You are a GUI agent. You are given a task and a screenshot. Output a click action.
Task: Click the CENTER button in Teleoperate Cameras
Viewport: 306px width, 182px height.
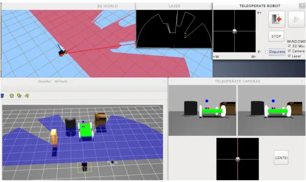point(281,158)
